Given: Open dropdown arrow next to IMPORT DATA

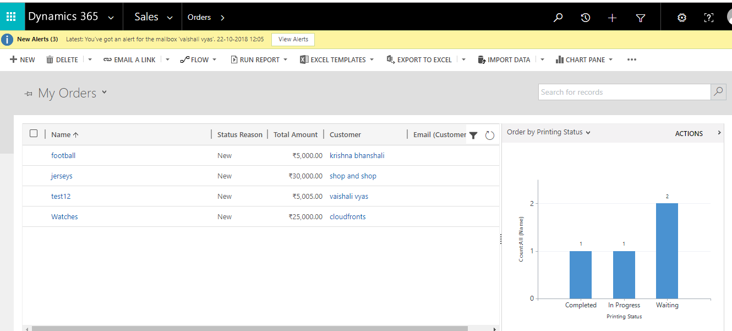Looking at the screenshot, I should point(542,59).
